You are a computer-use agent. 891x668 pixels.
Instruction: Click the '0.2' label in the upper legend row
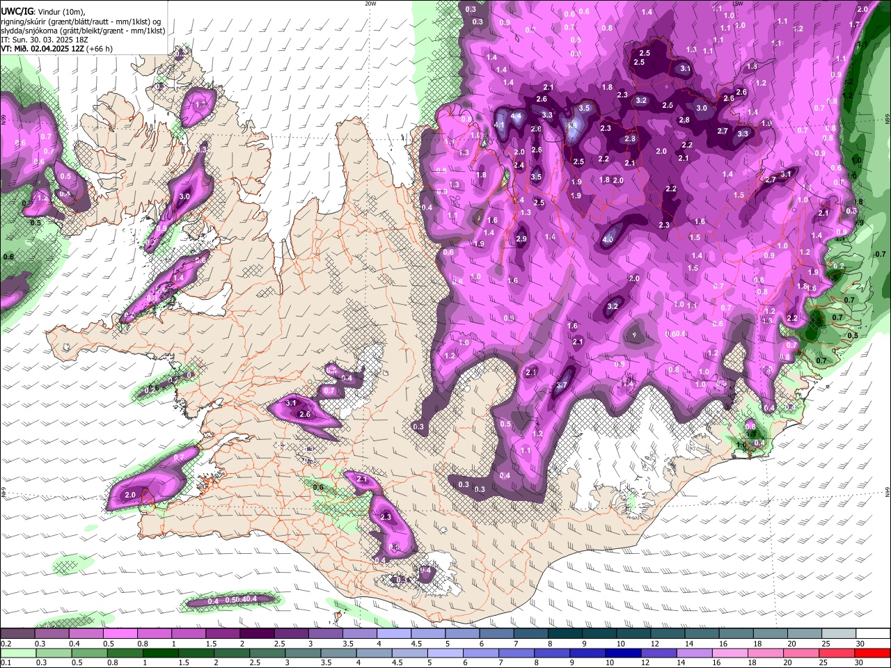6,644
